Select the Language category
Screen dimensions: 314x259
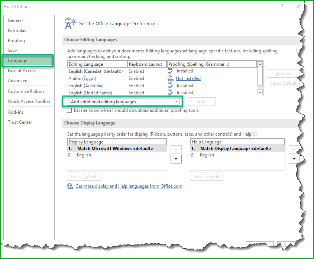click(x=28, y=61)
